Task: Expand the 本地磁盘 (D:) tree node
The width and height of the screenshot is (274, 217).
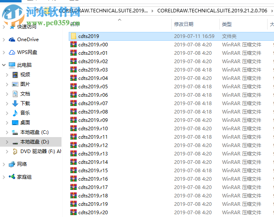Action: tap(7, 142)
